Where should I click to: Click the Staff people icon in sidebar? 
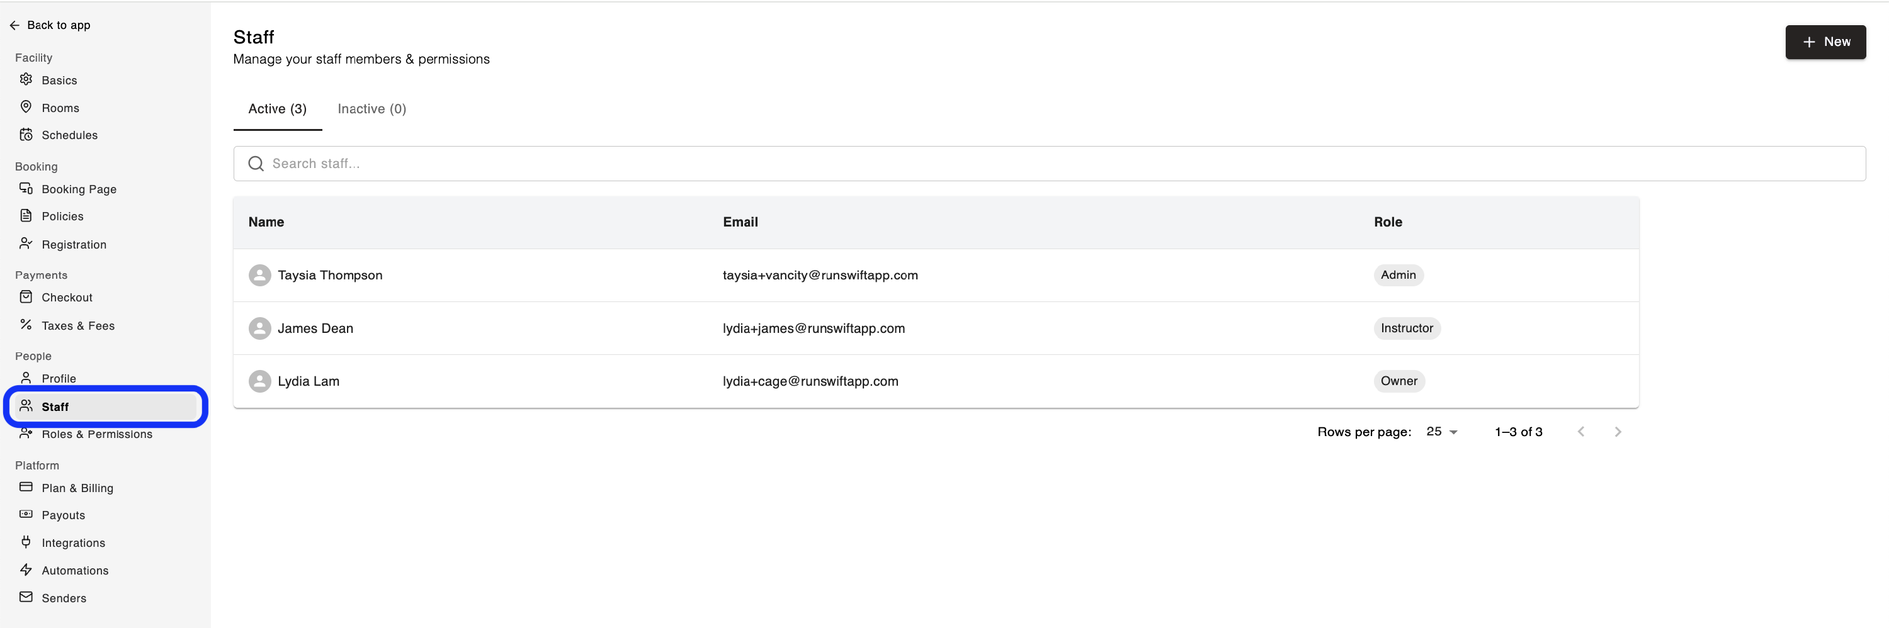coord(26,406)
